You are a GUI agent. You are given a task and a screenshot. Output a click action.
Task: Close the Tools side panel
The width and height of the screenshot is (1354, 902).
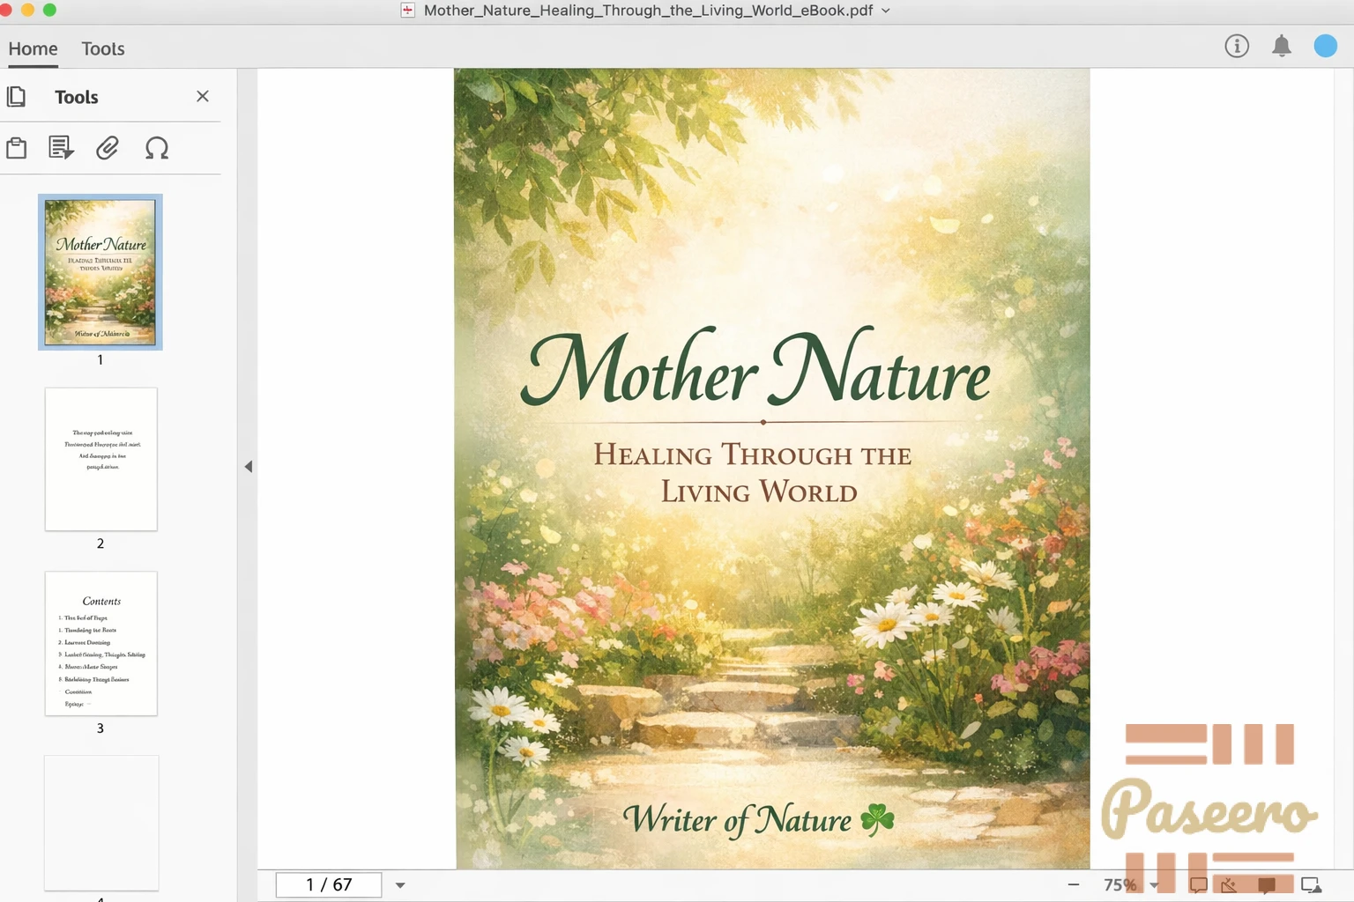(203, 96)
